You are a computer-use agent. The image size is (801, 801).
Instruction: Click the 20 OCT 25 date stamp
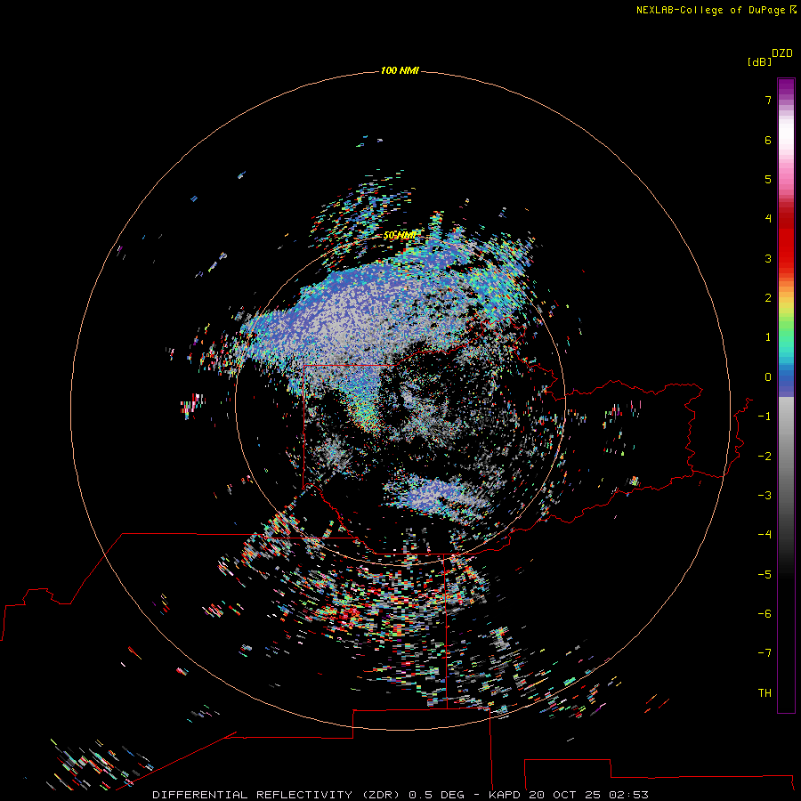(566, 795)
